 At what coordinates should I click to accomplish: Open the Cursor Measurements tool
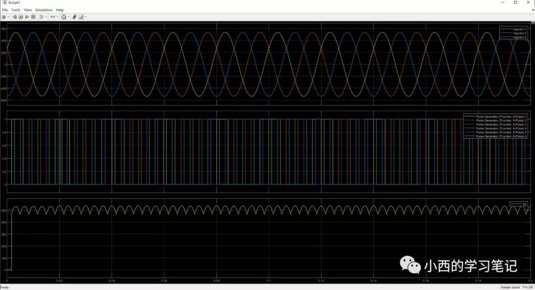pyautogui.click(x=81, y=17)
